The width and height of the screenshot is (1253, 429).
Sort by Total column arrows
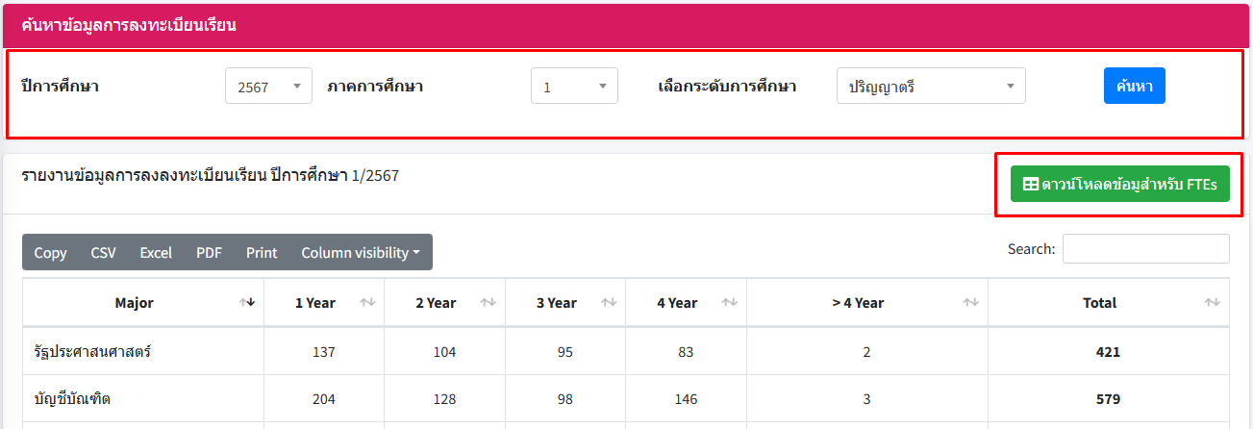(x=1212, y=303)
